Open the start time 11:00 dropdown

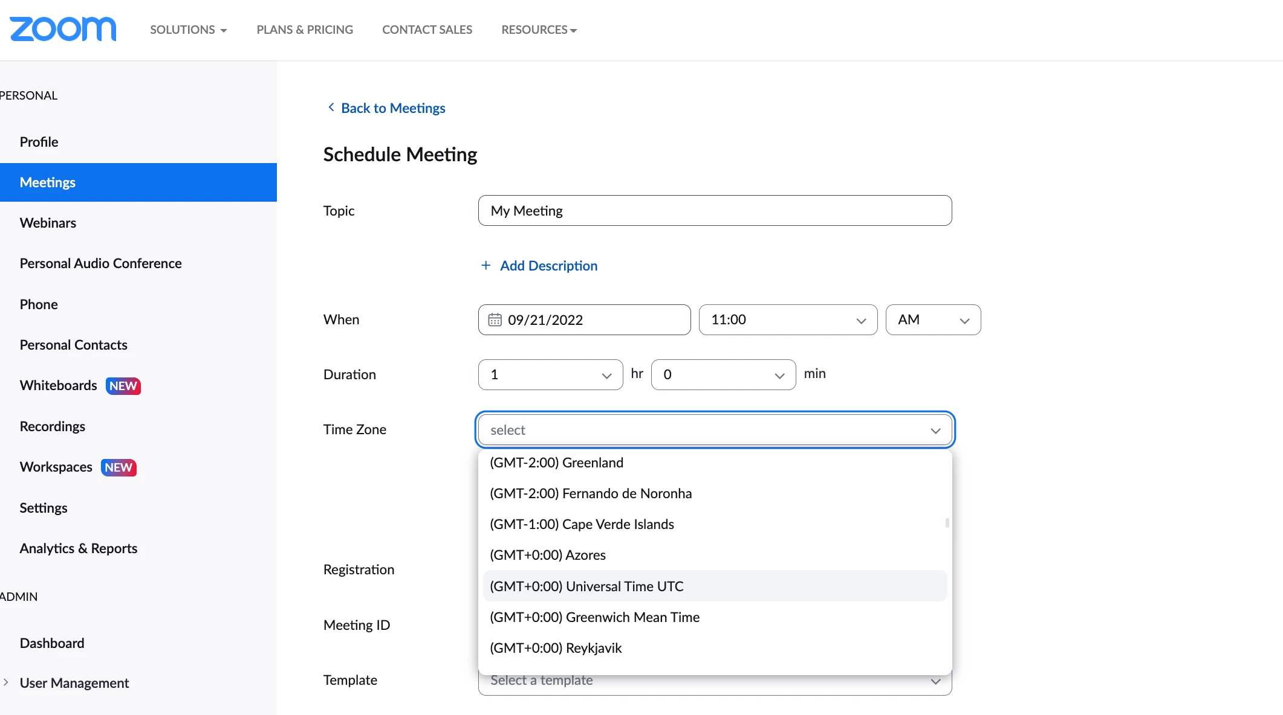787,319
